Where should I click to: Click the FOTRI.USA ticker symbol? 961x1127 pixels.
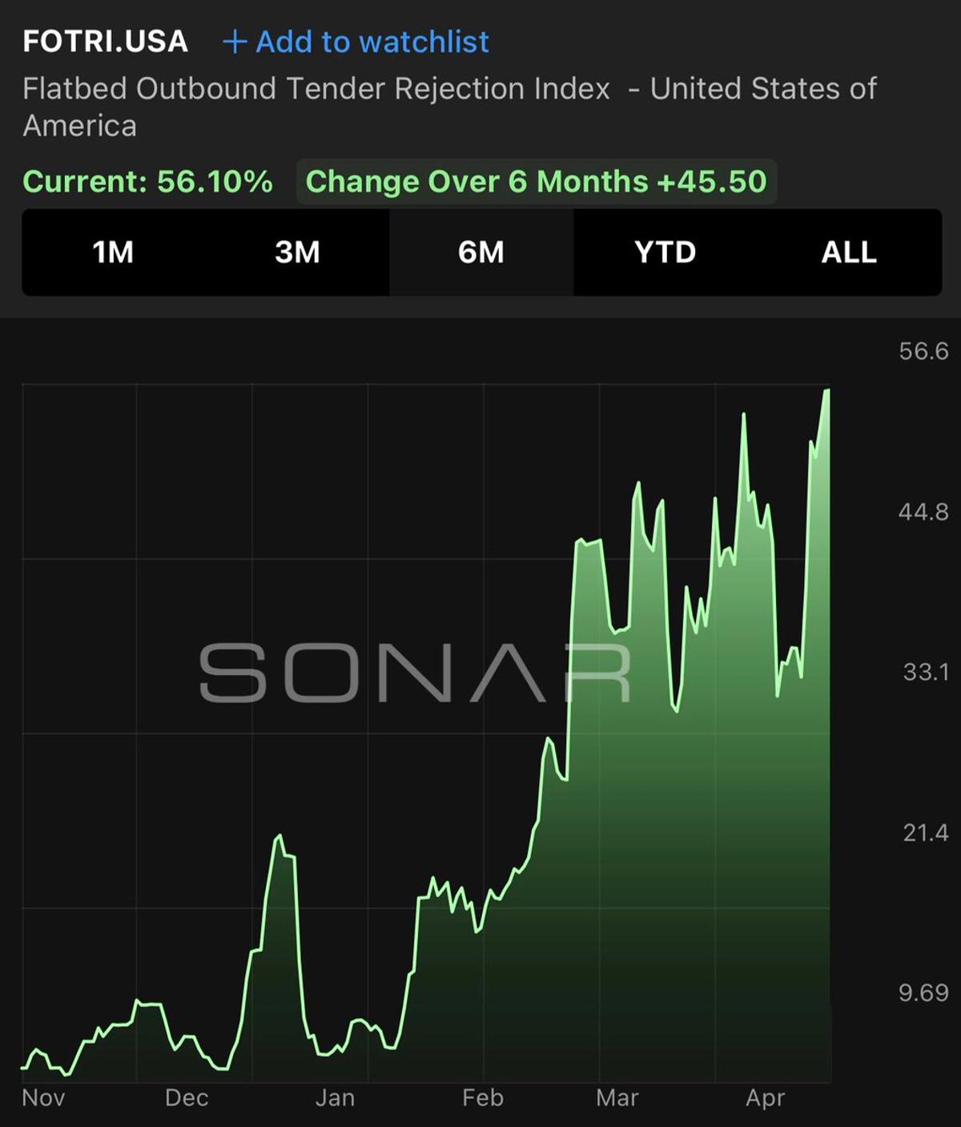[x=105, y=42]
